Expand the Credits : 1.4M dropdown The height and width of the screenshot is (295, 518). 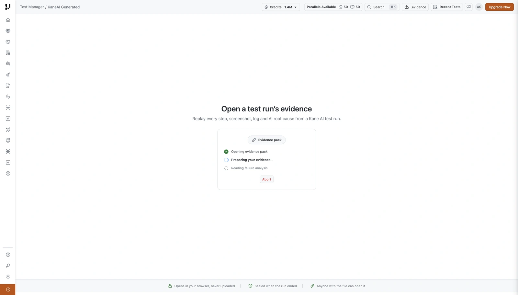point(281,7)
